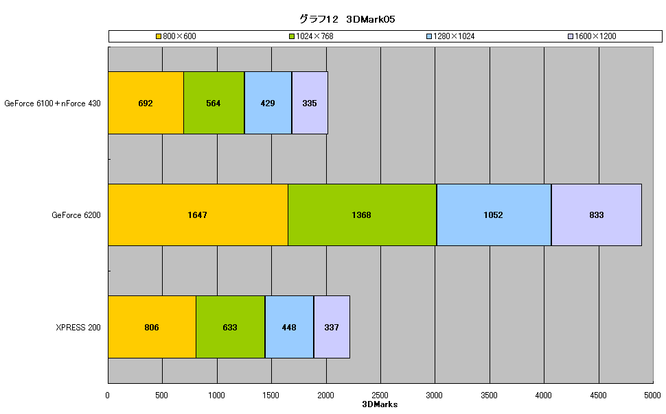Click the 2500 tick label on axis

tap(380, 395)
